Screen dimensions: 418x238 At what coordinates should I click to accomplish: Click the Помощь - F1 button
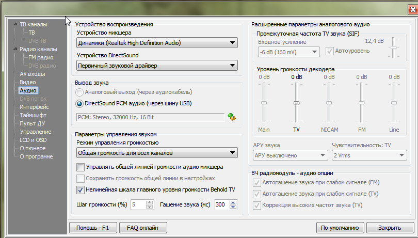click(x=93, y=227)
